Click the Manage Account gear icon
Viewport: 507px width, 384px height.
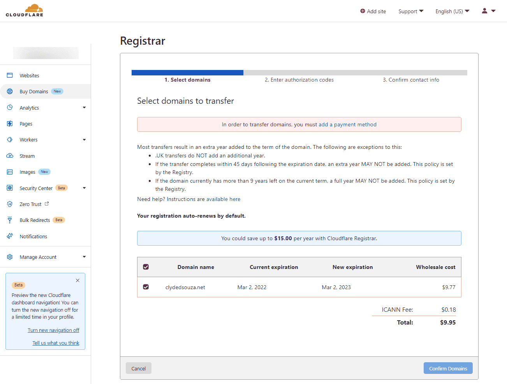pyautogui.click(x=10, y=257)
